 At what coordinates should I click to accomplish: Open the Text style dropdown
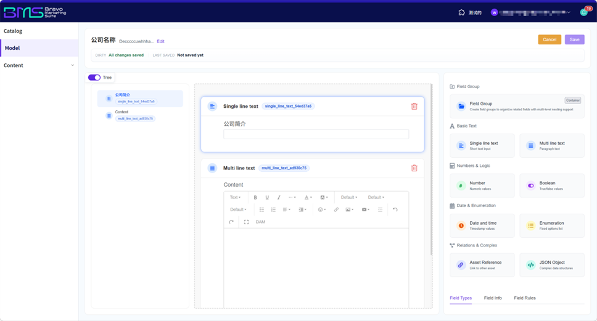pyautogui.click(x=235, y=197)
